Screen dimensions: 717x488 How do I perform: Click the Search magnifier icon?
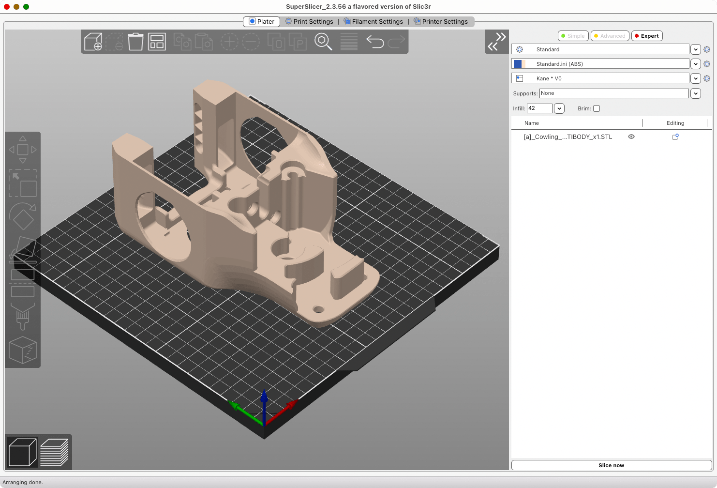(323, 42)
